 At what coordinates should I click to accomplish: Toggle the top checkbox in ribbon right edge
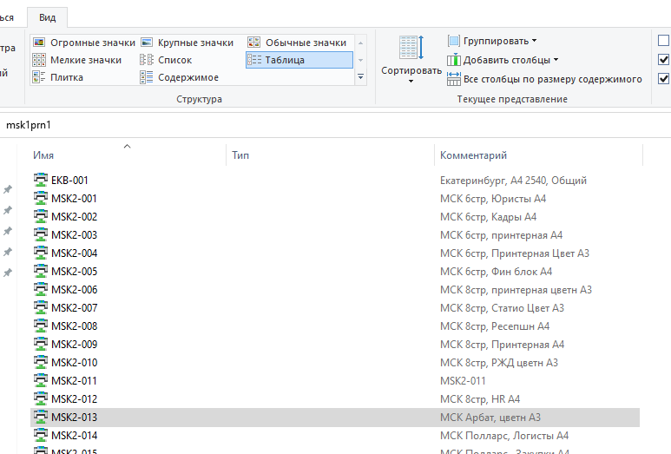pyautogui.click(x=664, y=40)
